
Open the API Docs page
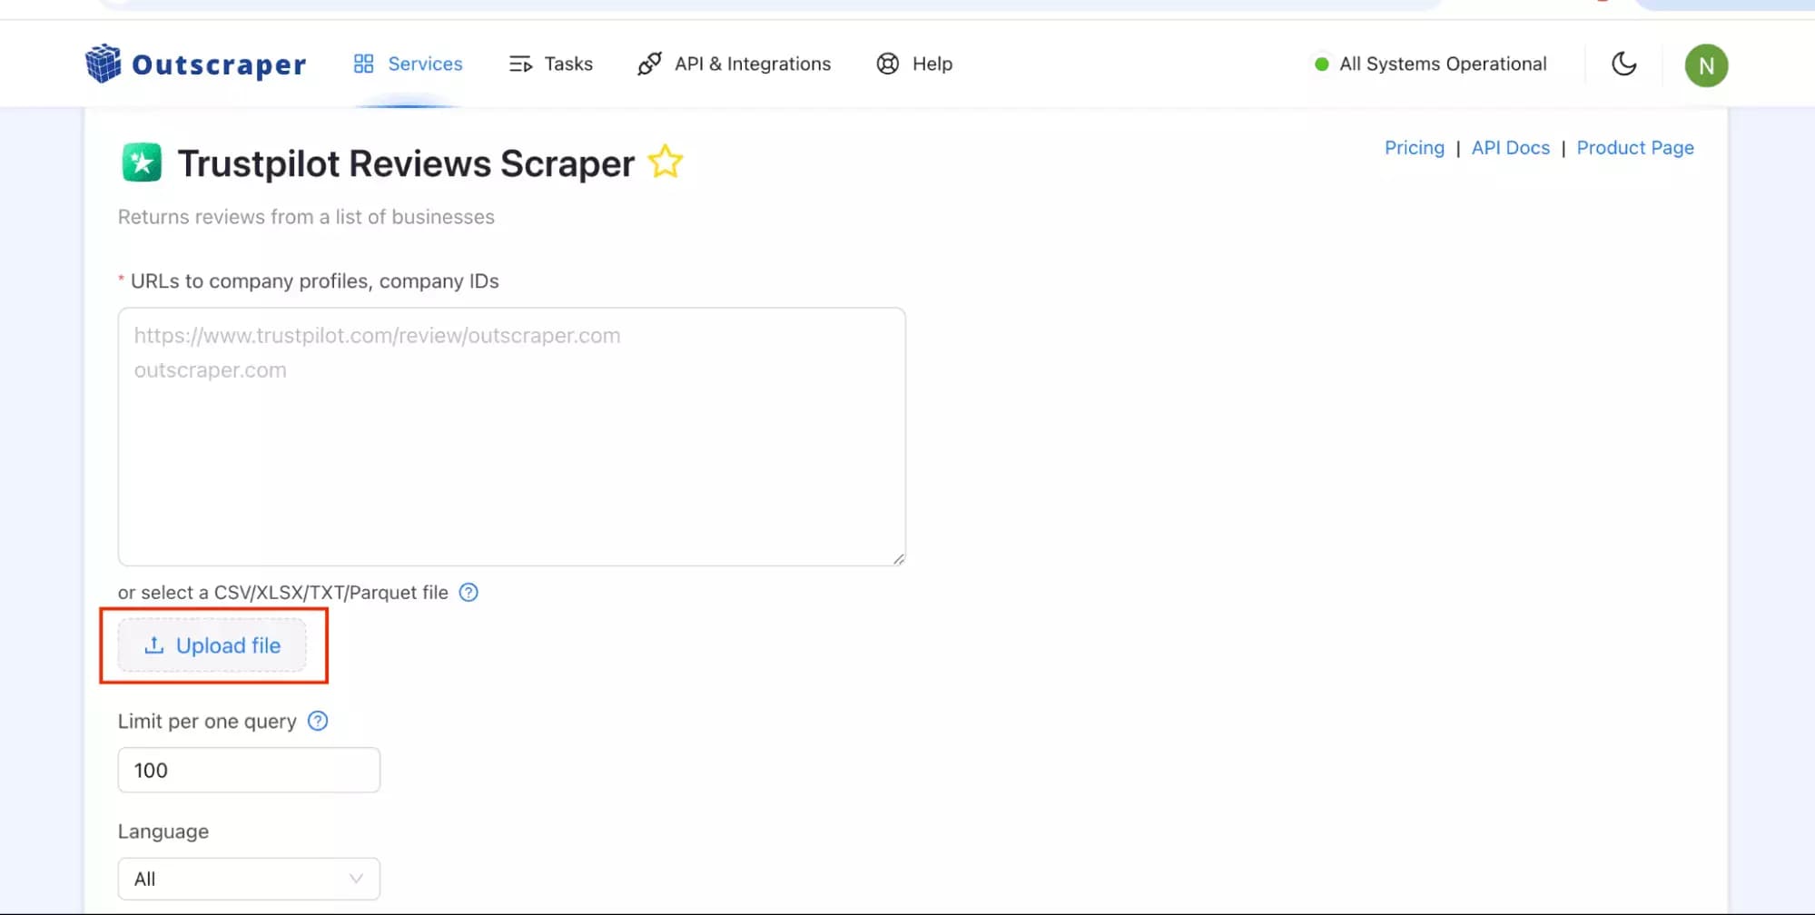click(x=1510, y=147)
